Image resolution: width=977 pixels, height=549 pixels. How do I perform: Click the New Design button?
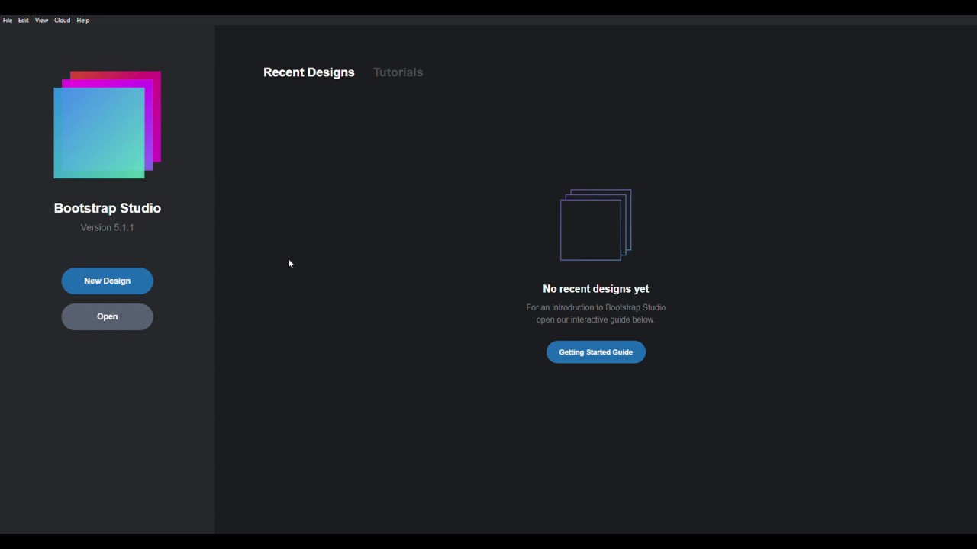(107, 281)
